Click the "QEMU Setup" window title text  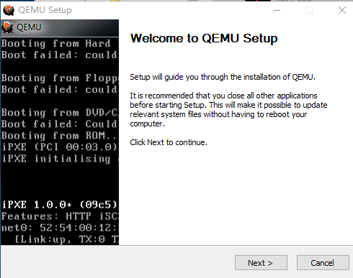(45, 10)
